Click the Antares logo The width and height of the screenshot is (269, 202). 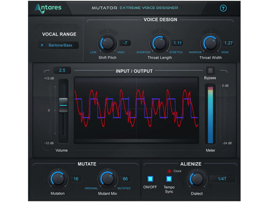[x=48, y=8]
